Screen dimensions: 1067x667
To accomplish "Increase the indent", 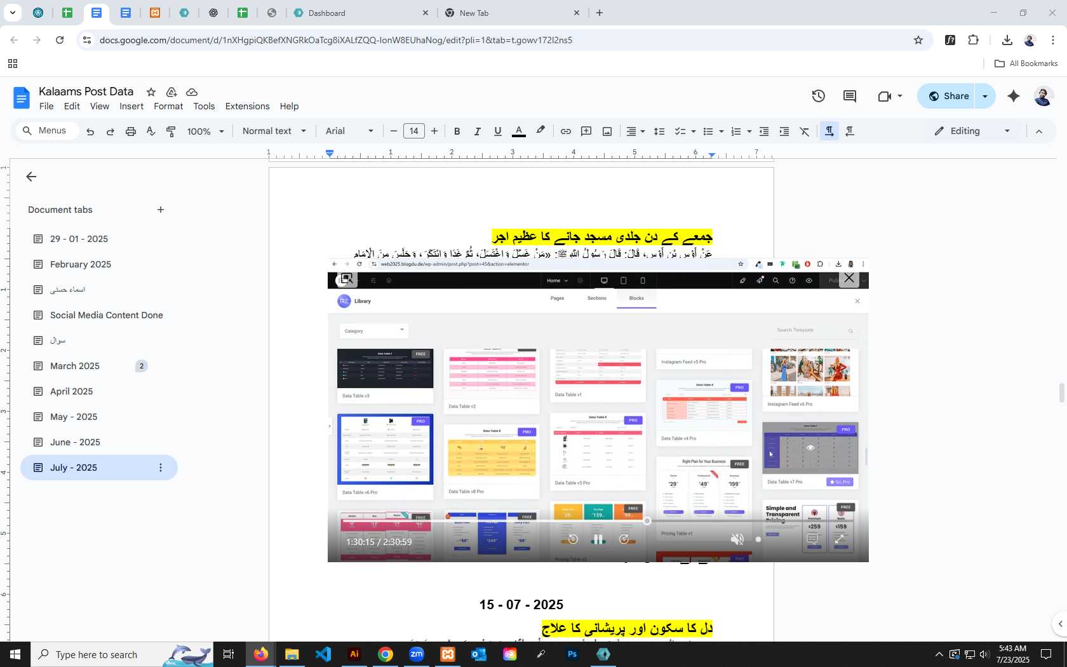I will coord(784,131).
